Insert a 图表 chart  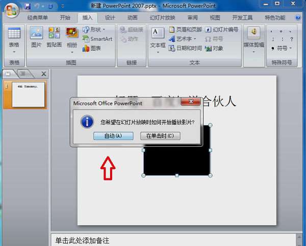click(91, 48)
